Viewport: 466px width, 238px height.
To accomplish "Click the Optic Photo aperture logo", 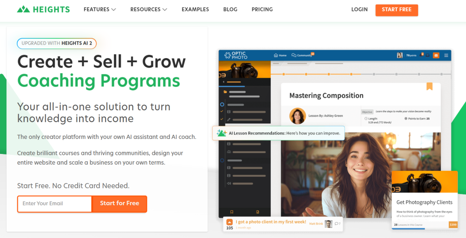I will [228, 55].
